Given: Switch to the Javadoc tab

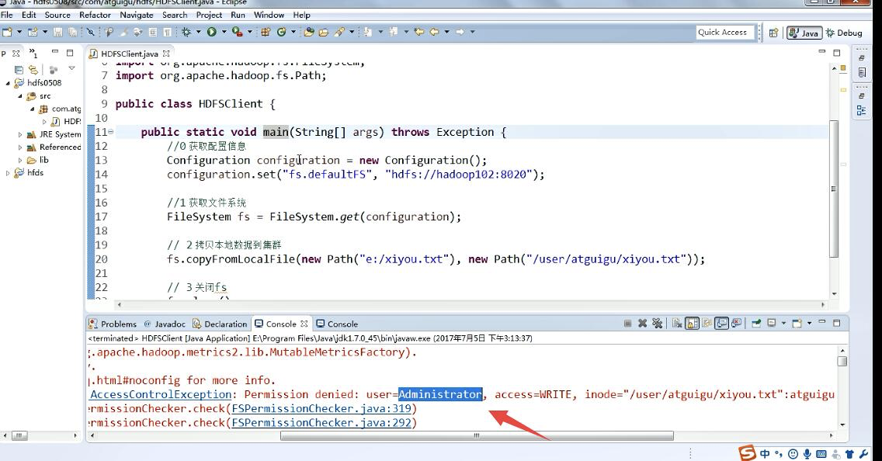Looking at the screenshot, I should pyautogui.click(x=165, y=324).
